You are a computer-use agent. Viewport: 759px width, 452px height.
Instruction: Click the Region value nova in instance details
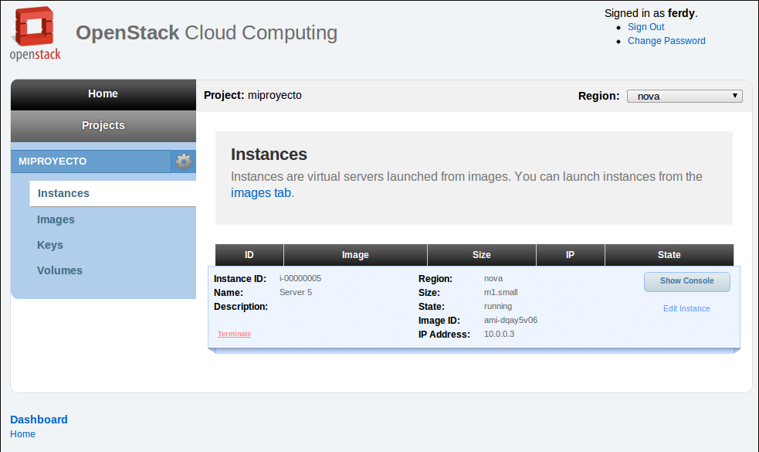(493, 279)
